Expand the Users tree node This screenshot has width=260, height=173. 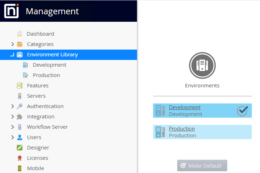pos(12,137)
